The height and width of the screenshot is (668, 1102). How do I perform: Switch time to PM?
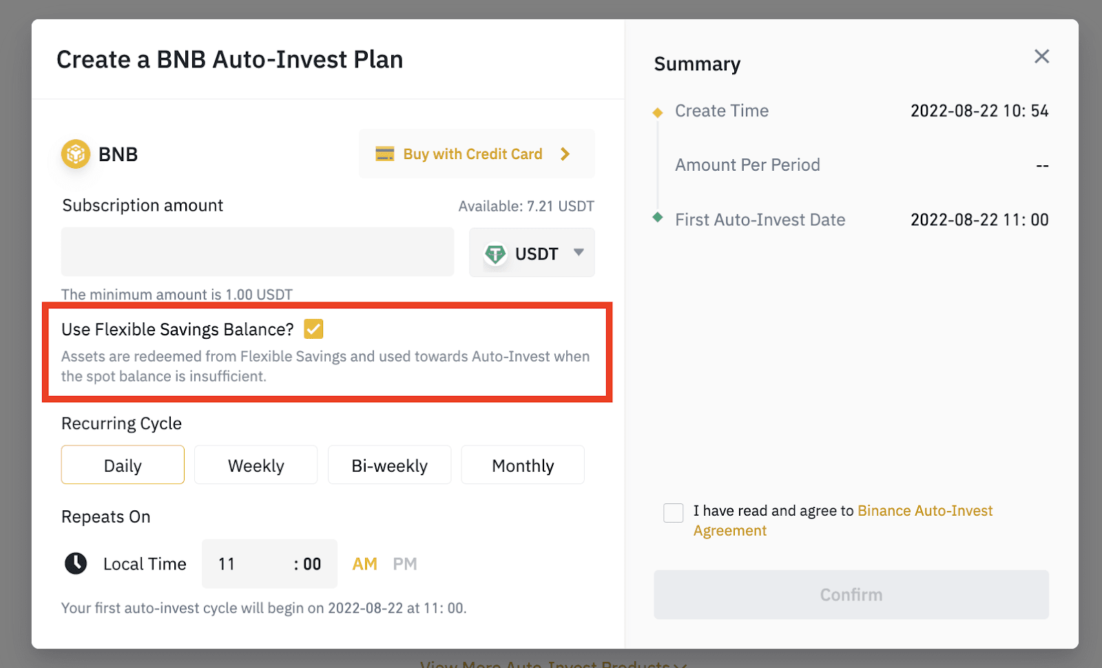coord(405,564)
